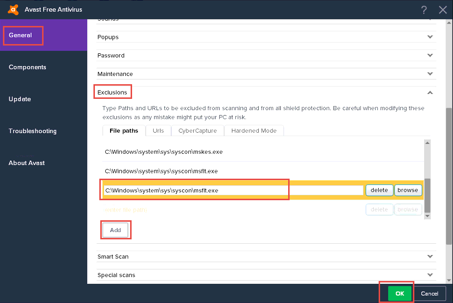Screen dimensions: 453x303
Task: Collapse the Exclusions section chevron
Action: pyautogui.click(x=430, y=93)
